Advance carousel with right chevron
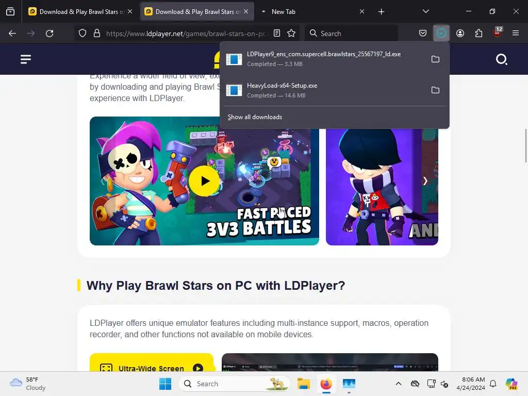The width and height of the screenshot is (528, 396). [x=425, y=181]
